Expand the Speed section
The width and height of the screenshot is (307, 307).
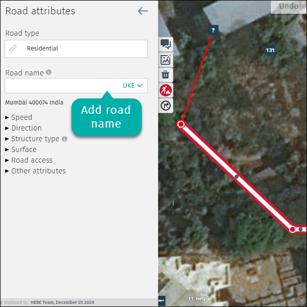coord(19,117)
